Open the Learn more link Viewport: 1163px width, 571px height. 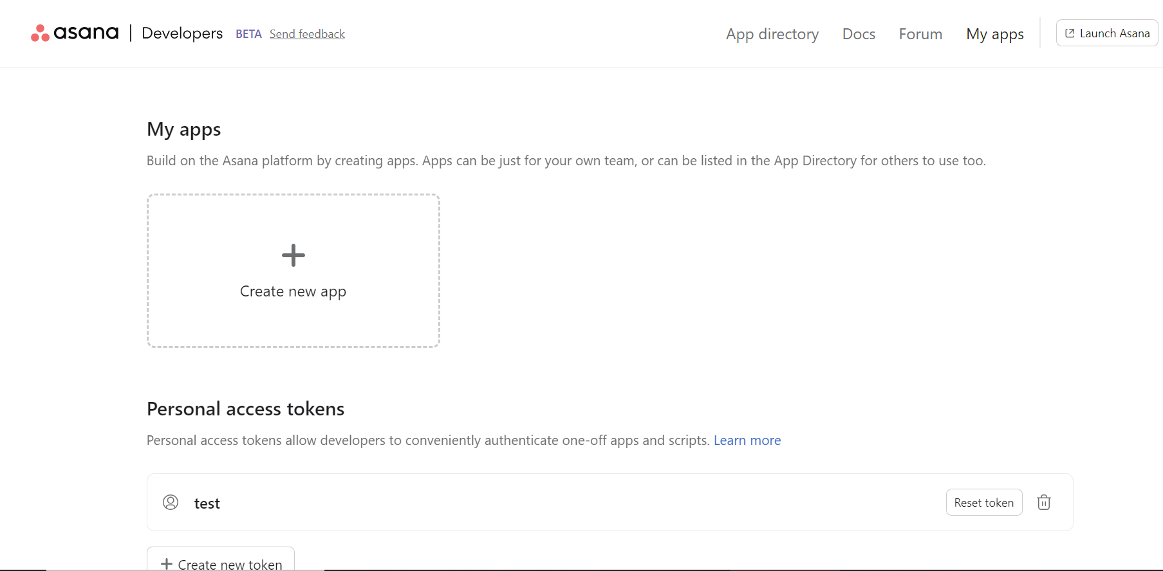click(x=747, y=440)
